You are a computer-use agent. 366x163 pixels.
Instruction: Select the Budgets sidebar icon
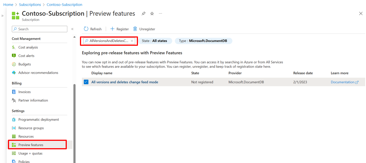tap(14, 64)
